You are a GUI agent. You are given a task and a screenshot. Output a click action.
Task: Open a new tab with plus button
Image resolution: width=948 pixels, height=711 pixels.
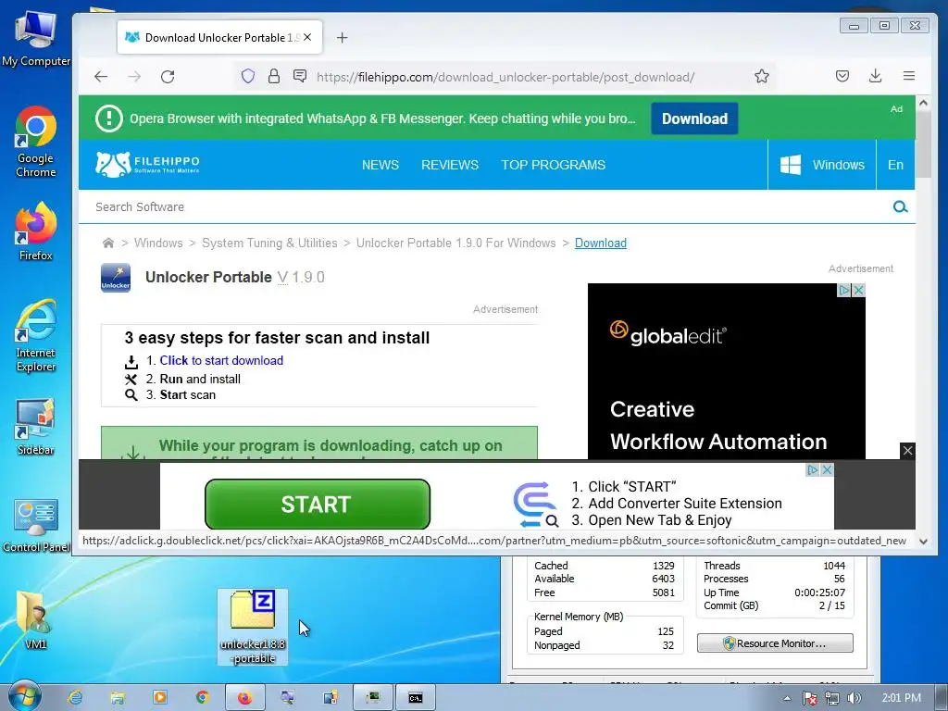343,37
